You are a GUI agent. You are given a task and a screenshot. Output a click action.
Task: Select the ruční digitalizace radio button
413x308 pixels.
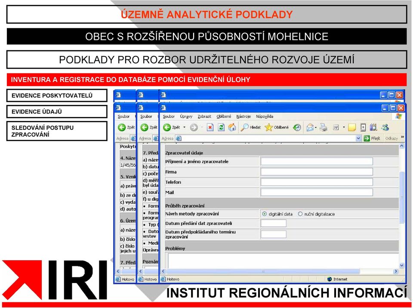[x=300, y=214]
